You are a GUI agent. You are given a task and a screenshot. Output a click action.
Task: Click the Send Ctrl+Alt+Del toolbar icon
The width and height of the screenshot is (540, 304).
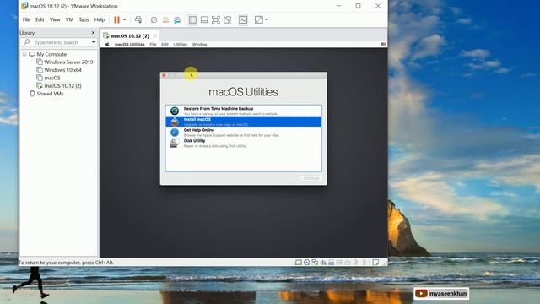point(138,19)
